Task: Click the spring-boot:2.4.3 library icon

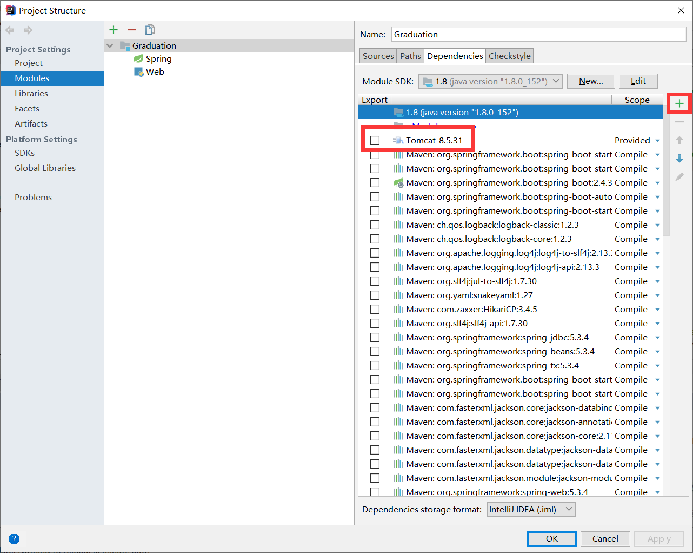Action: (398, 182)
